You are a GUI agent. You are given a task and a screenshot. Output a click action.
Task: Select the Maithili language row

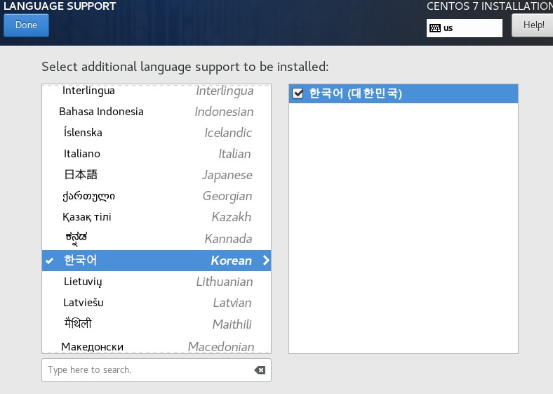(156, 324)
